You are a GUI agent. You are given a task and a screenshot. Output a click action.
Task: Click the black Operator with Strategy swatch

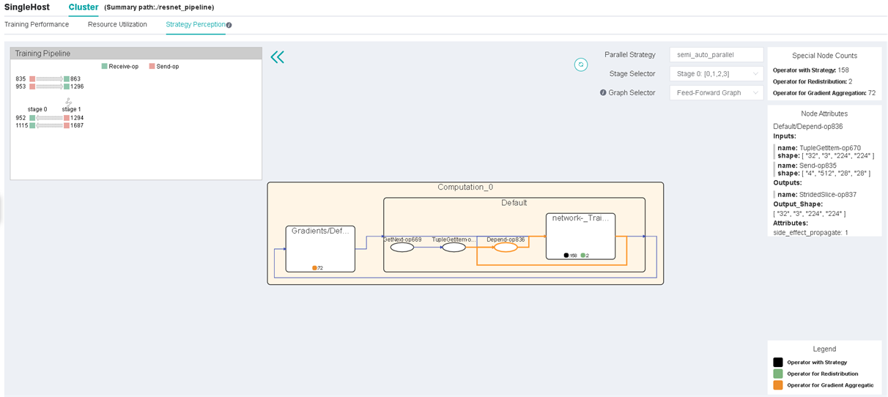click(x=778, y=363)
